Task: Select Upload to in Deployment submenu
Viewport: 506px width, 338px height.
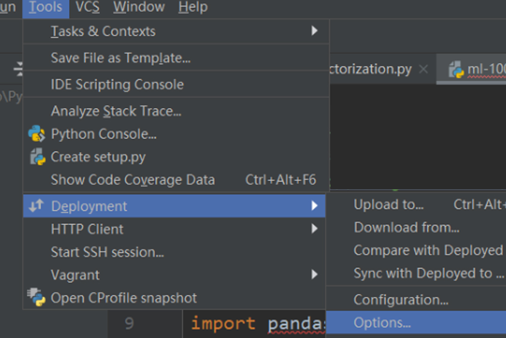Action: (x=416, y=204)
